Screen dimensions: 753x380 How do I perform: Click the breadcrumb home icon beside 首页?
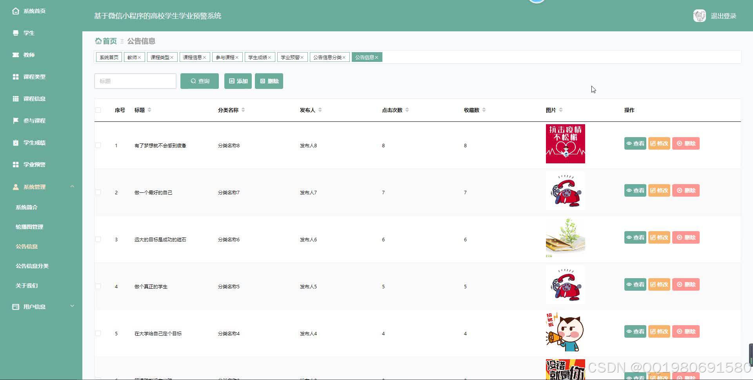(x=98, y=41)
